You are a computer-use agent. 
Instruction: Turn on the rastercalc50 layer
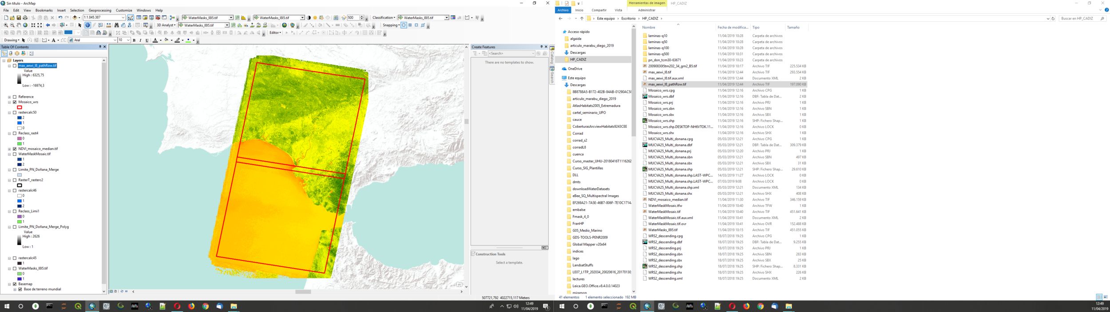click(15, 112)
